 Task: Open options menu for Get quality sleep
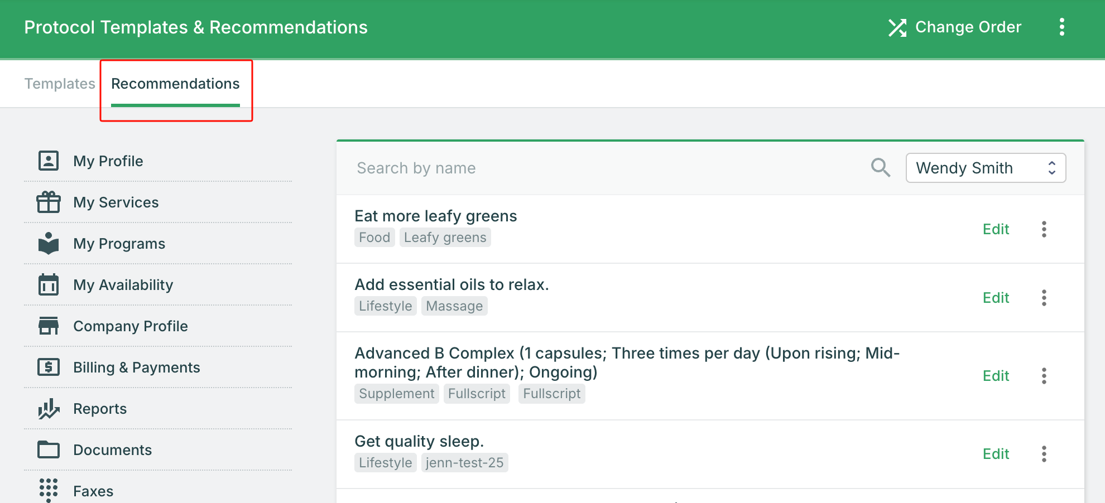coord(1044,454)
